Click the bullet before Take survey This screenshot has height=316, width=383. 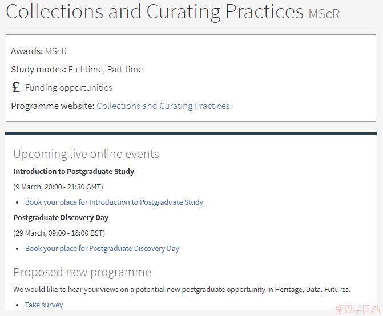coord(17,305)
